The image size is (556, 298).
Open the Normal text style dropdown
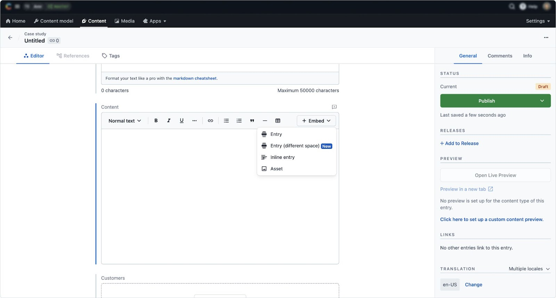point(125,121)
